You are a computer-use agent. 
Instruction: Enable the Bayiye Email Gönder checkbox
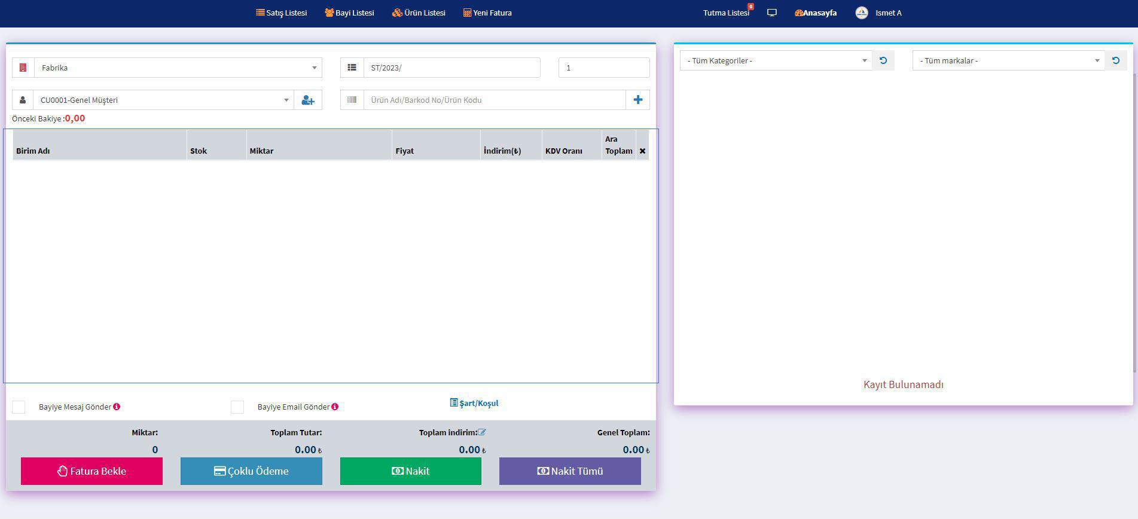(x=237, y=407)
